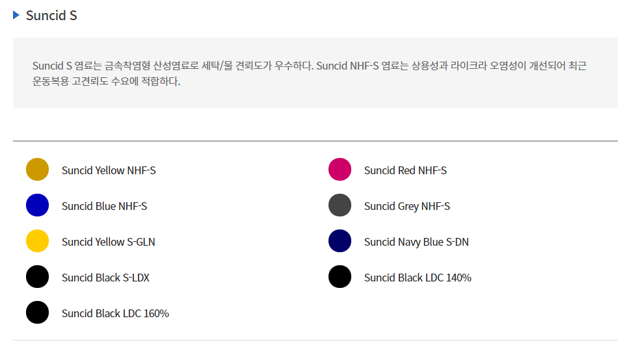
Task: Click the Suncid Blue NHF-S text
Action: pyautogui.click(x=104, y=206)
